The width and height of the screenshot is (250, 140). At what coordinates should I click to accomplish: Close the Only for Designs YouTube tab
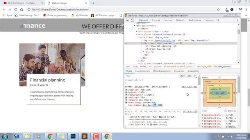tap(43, 3)
